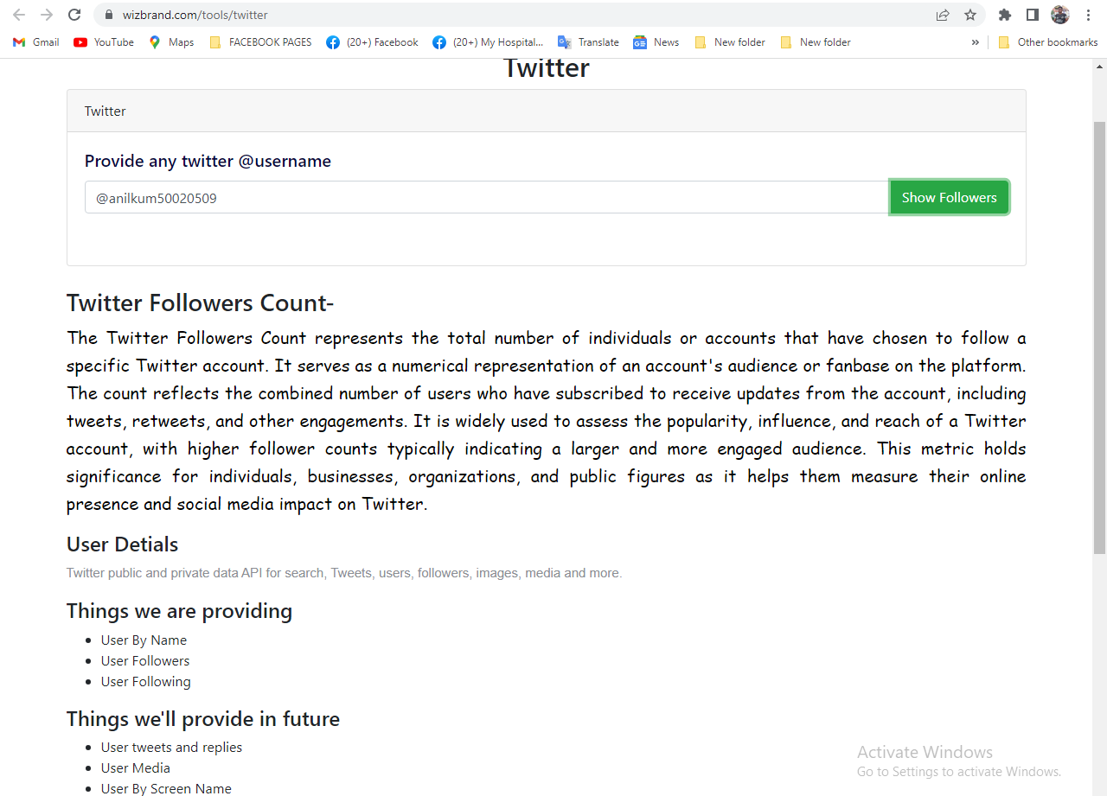Click the User Followers link
This screenshot has width=1107, height=796.
(144, 660)
